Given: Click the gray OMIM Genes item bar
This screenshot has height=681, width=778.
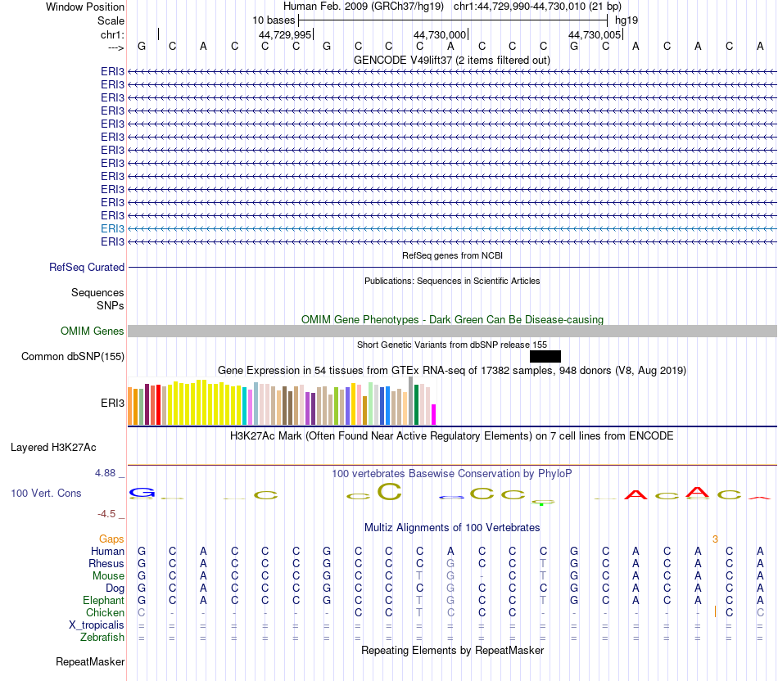Looking at the screenshot, I should [452, 331].
